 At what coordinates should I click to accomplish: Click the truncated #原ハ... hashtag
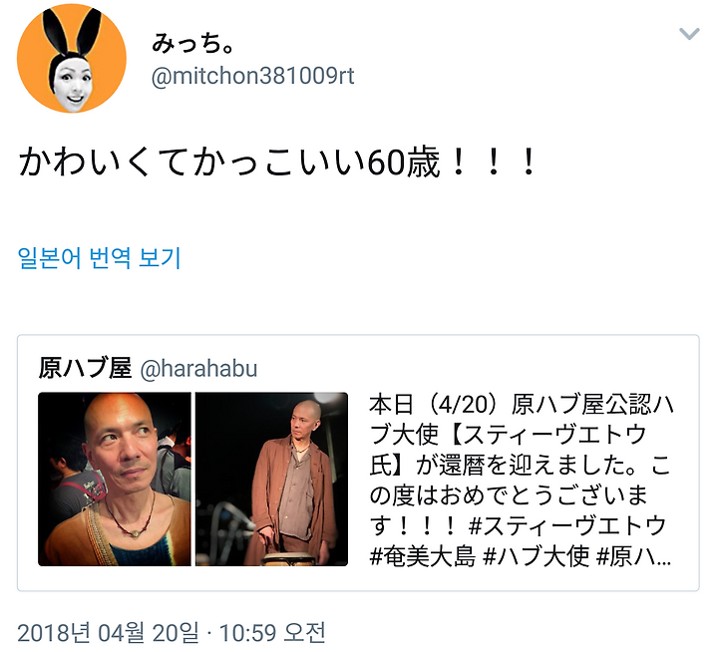tap(634, 556)
